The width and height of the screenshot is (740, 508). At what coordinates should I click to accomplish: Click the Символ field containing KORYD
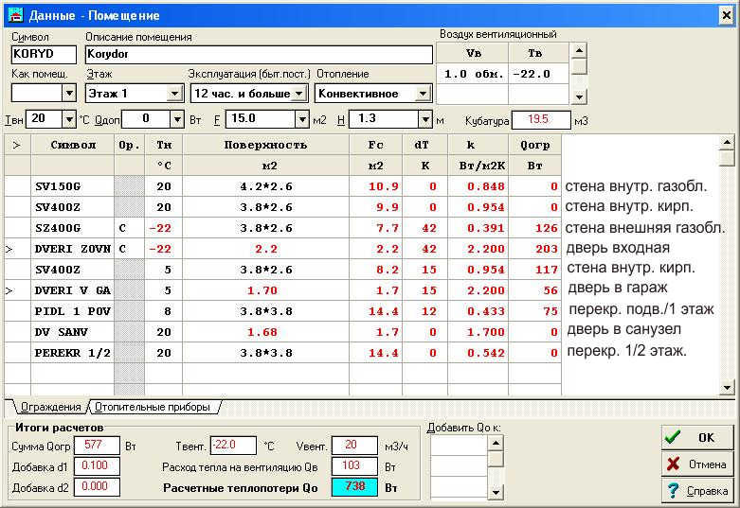[x=45, y=55]
